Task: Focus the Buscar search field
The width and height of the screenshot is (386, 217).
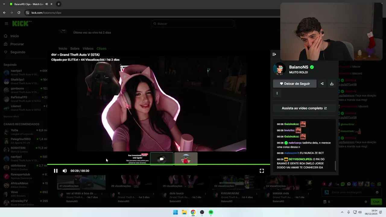Action: click(193, 24)
